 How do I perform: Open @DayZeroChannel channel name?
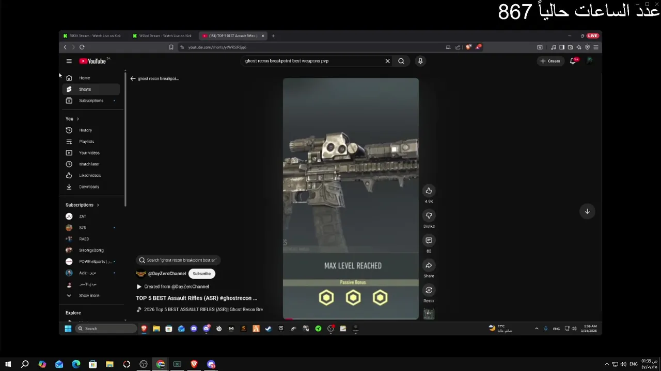coord(167,274)
